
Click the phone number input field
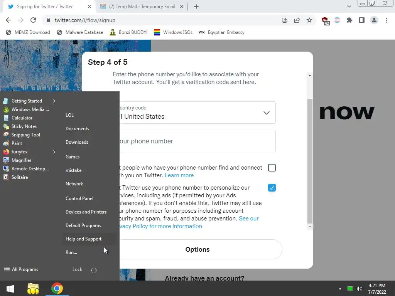point(197,141)
